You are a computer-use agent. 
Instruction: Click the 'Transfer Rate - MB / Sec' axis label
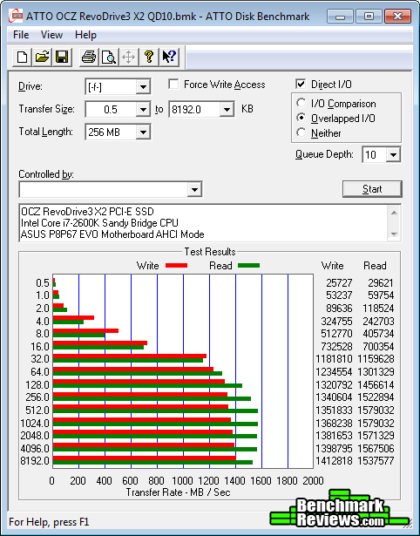click(x=178, y=492)
